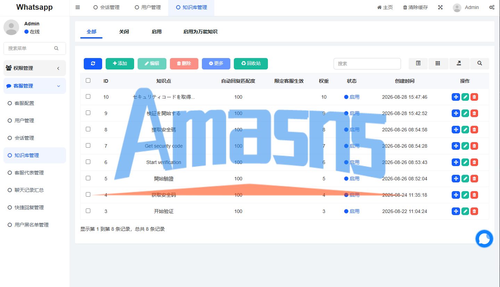Image resolution: width=500 pixels, height=287 pixels.
Task: Open 客服配置 in sidebar
Action: (35, 103)
